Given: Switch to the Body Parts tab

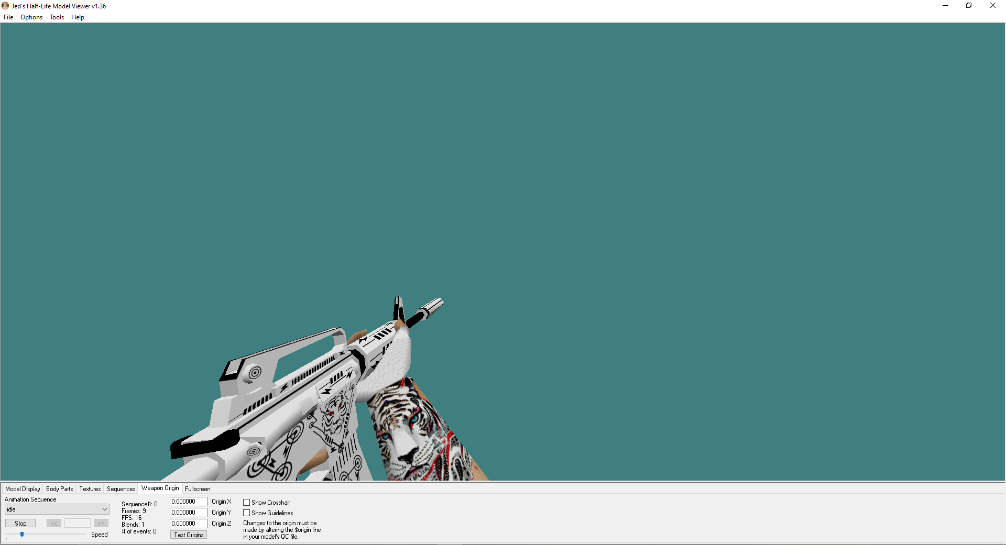Looking at the screenshot, I should [59, 489].
